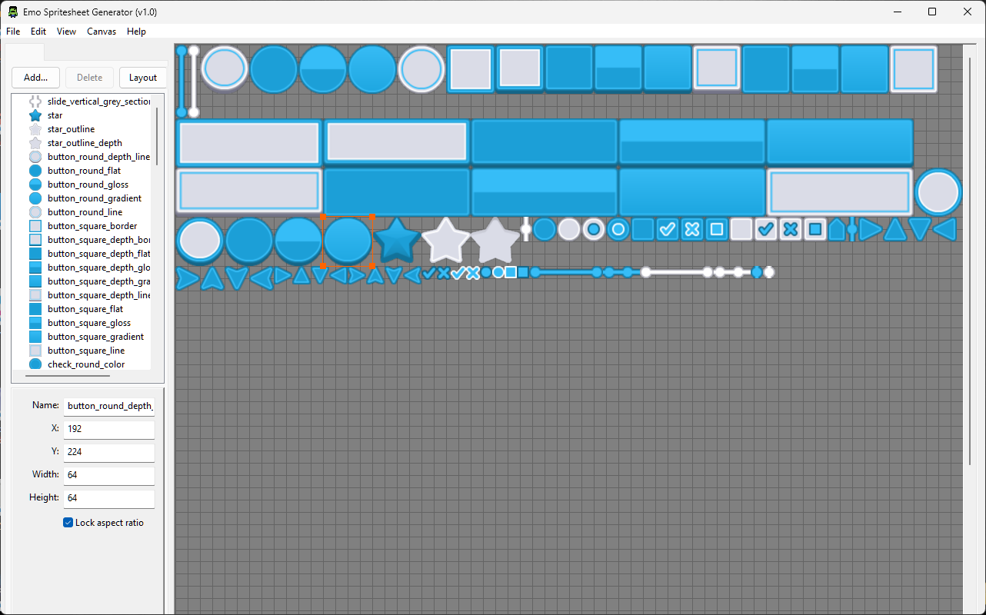Select the star_outline_depth list icon
The image size is (986, 615).
pyautogui.click(x=35, y=143)
